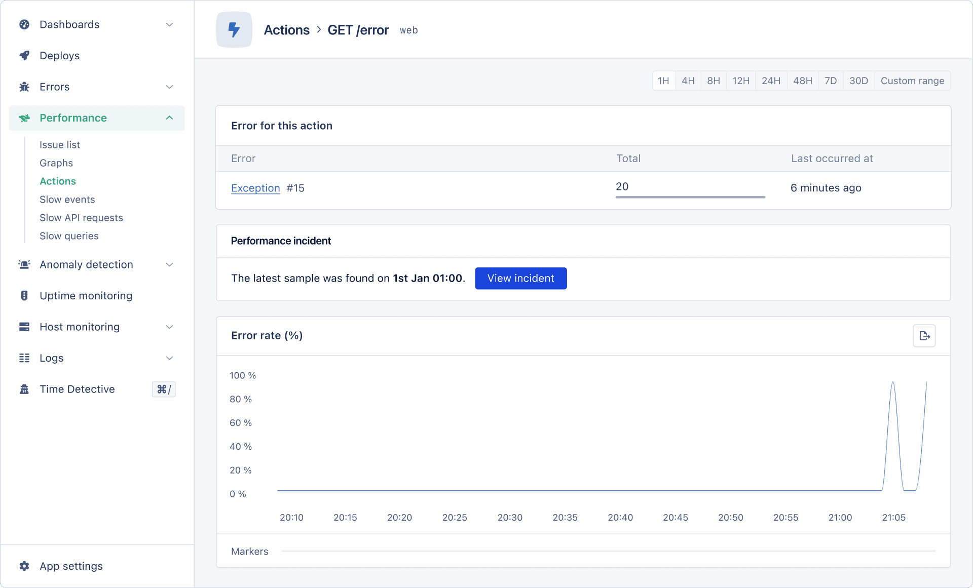The width and height of the screenshot is (973, 588).
Task: Select the 4H time range
Action: pyautogui.click(x=688, y=81)
